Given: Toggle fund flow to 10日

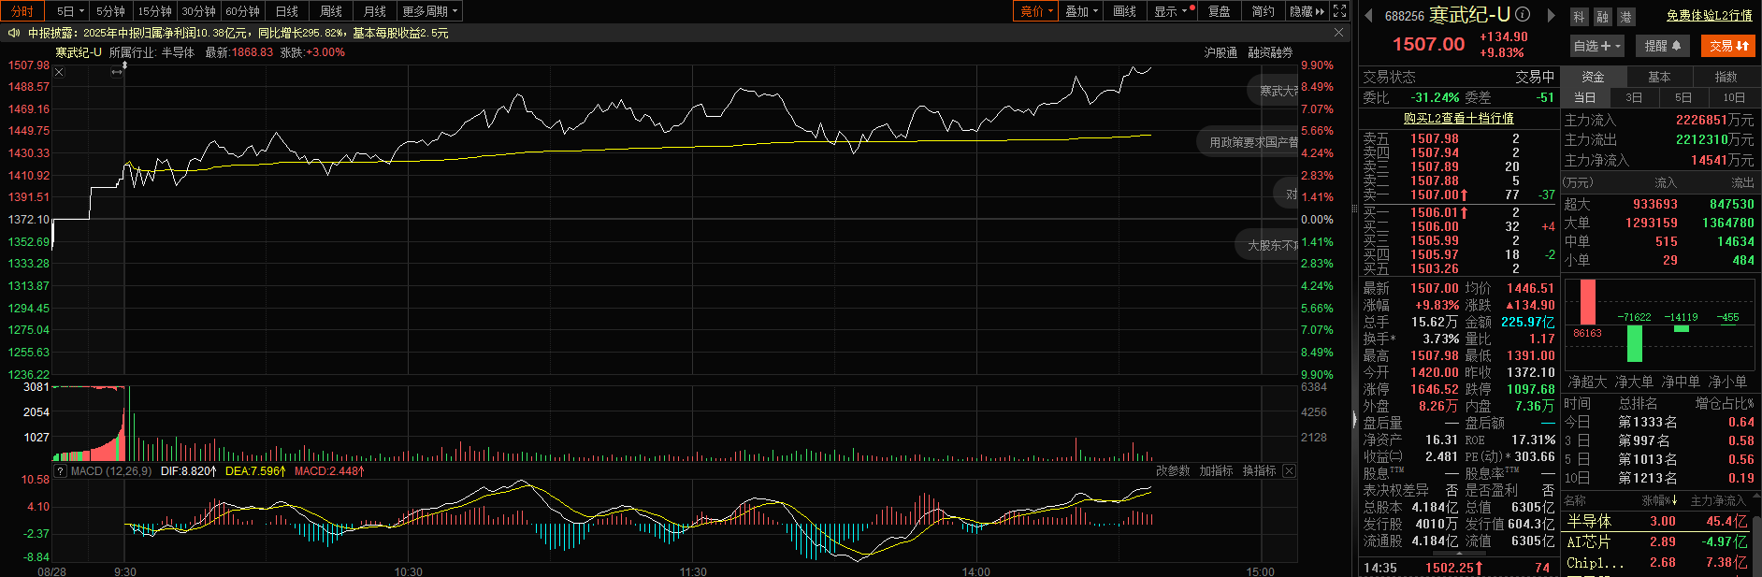Looking at the screenshot, I should [x=1734, y=97].
